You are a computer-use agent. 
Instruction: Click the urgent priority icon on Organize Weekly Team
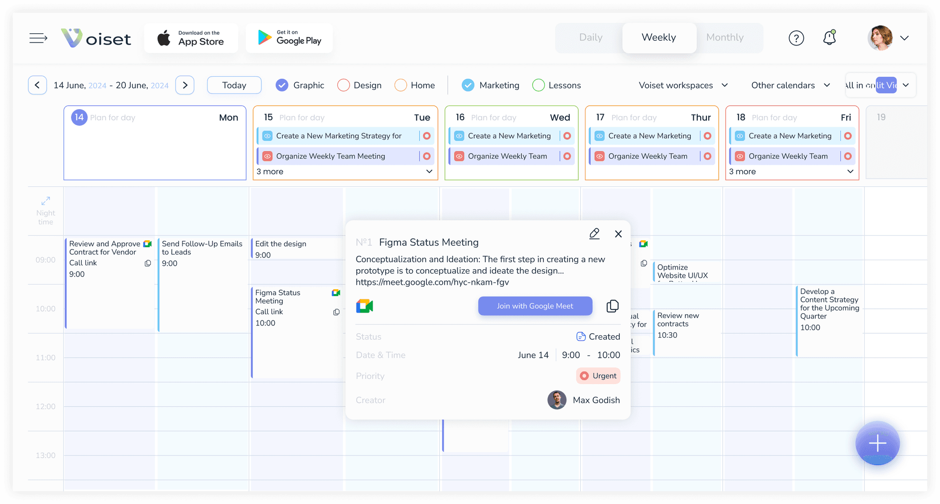click(427, 156)
